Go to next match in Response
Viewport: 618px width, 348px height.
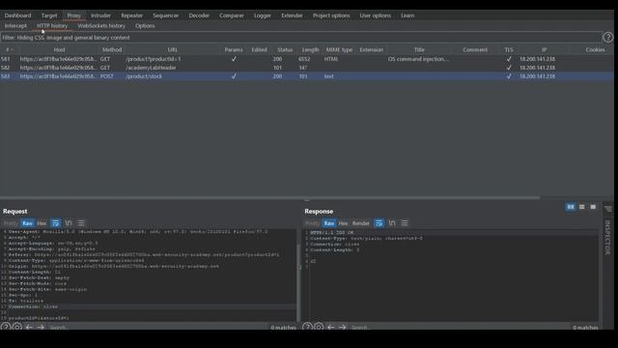pyautogui.click(x=342, y=327)
